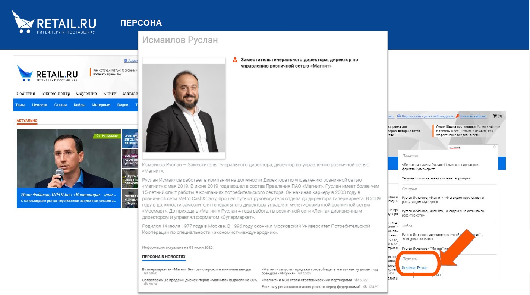This screenshot has height=295, width=530.
Task: Click the Видео heading in search suggestions
Action: 407,226
